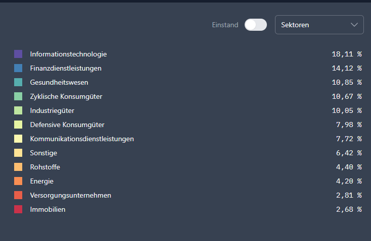371x241 pixels.
Task: Click the Energie orange color swatch
Action: 18,181
